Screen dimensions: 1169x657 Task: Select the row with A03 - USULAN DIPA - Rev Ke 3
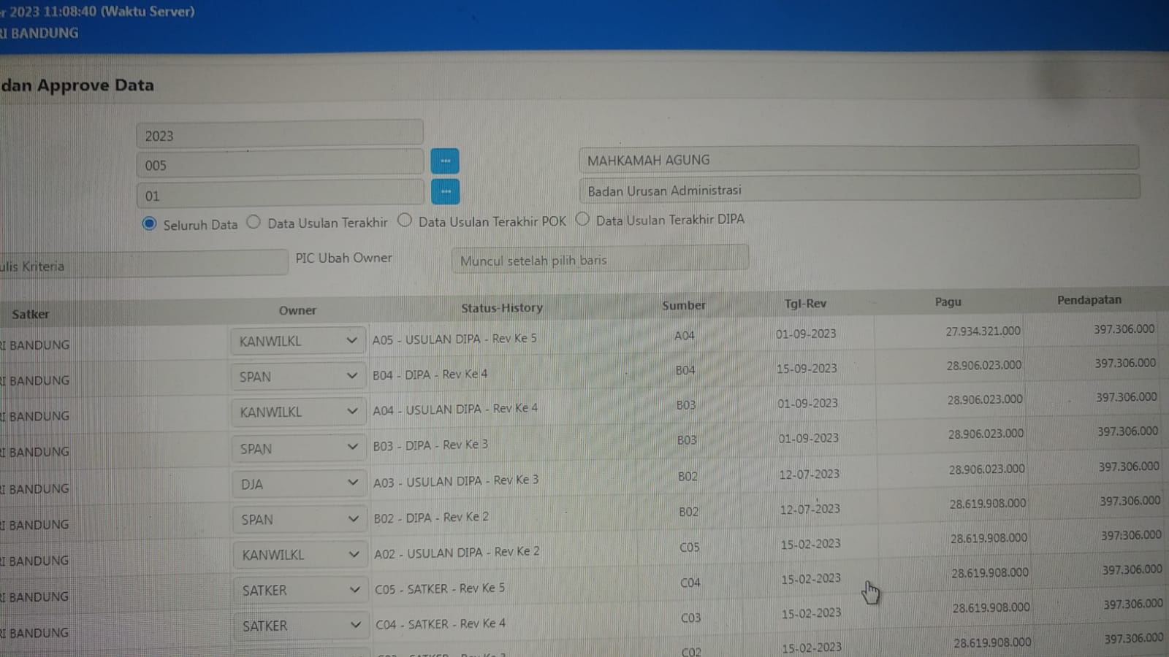[x=456, y=481]
